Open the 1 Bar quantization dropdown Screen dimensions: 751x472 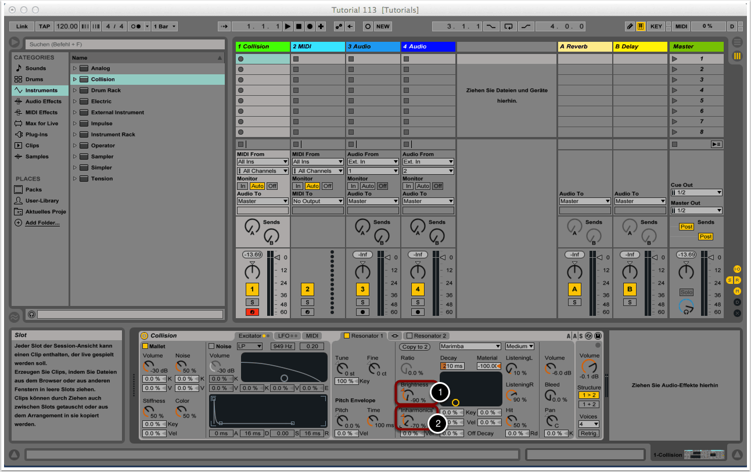[166, 26]
